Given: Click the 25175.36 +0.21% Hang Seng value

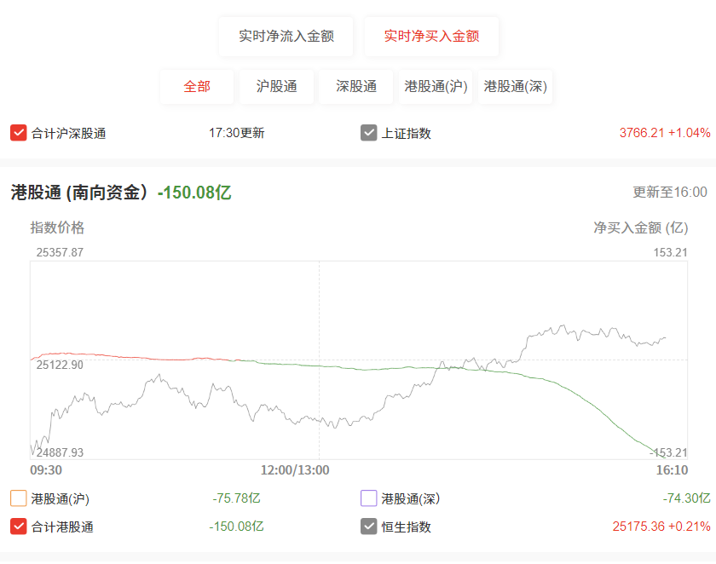Looking at the screenshot, I should tap(661, 527).
